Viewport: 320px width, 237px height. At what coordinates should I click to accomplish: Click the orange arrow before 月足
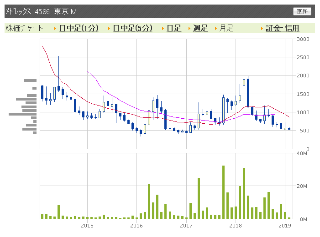click(216, 29)
